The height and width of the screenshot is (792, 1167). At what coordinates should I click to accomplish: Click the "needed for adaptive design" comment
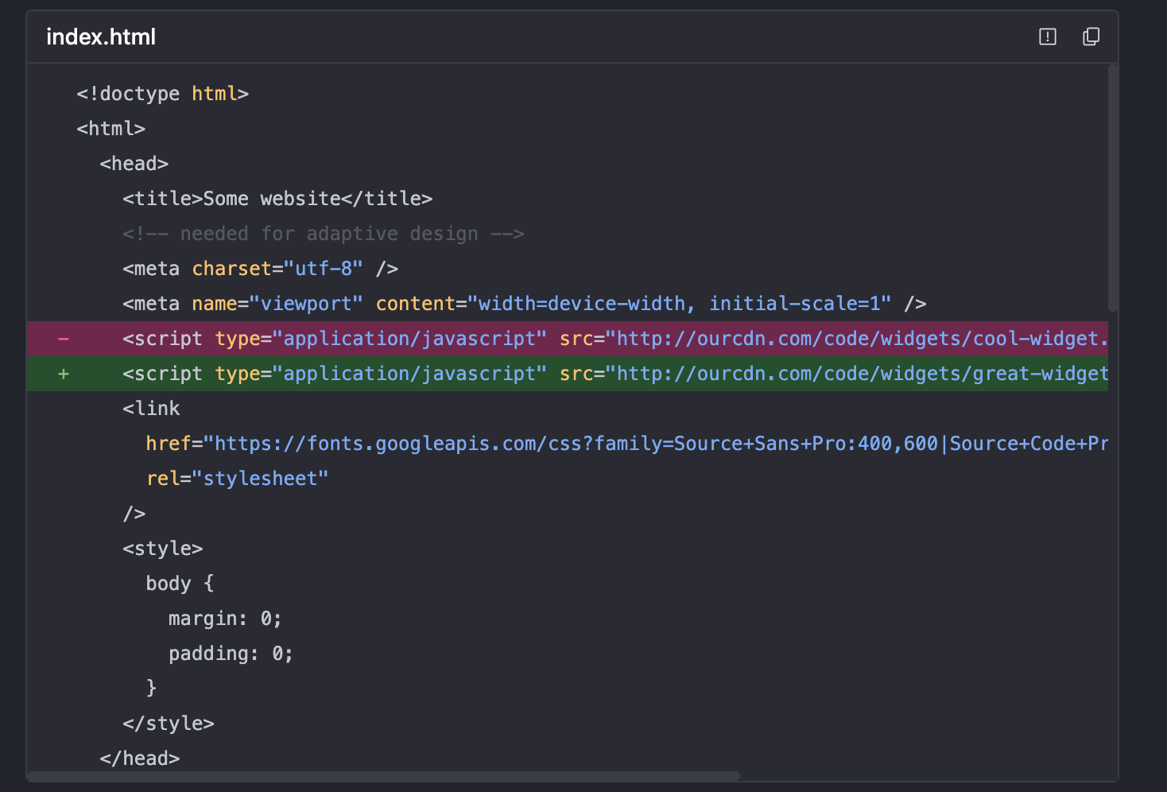click(323, 234)
